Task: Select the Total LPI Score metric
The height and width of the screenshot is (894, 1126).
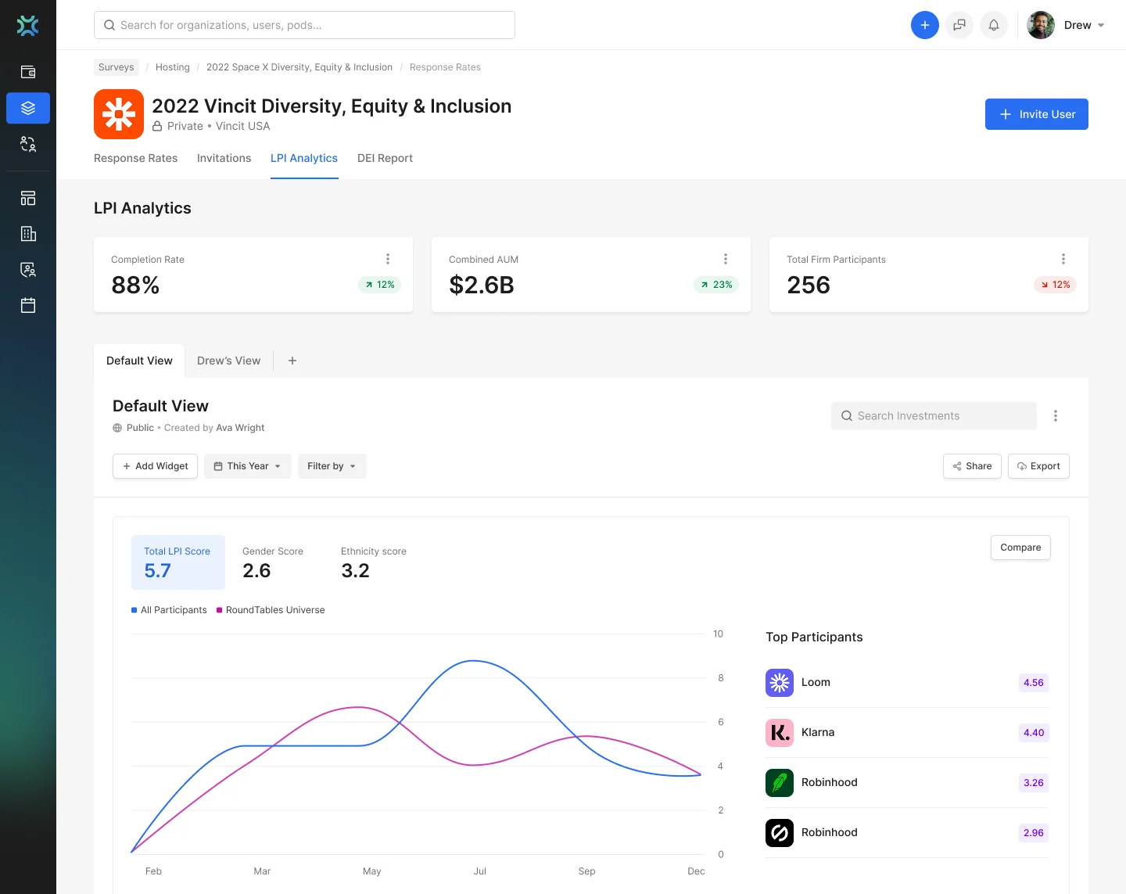Action: click(178, 562)
